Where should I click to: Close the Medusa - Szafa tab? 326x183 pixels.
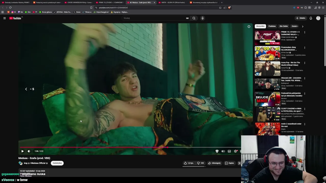[x=154, y=3]
